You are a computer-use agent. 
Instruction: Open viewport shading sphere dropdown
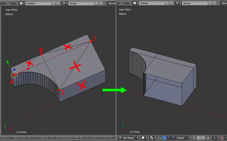point(144,138)
